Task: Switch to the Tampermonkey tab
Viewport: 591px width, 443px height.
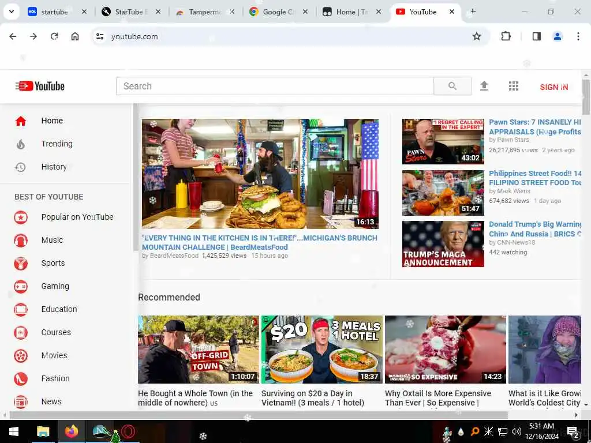Action: tap(203, 12)
